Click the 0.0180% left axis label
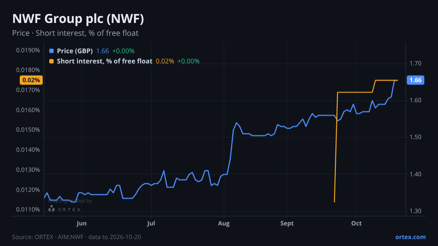 click(28, 70)
